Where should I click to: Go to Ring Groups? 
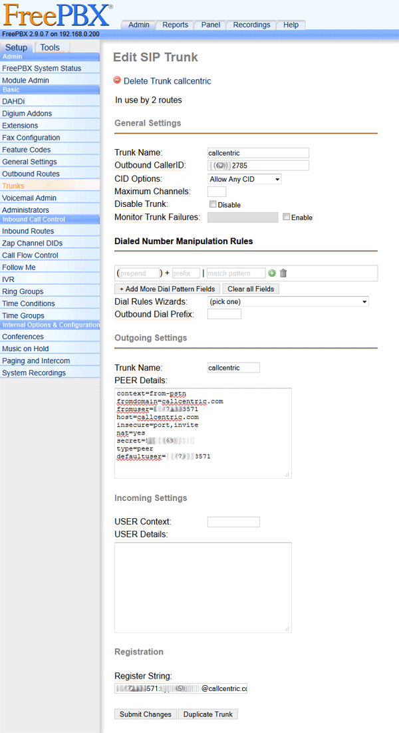pos(49,291)
